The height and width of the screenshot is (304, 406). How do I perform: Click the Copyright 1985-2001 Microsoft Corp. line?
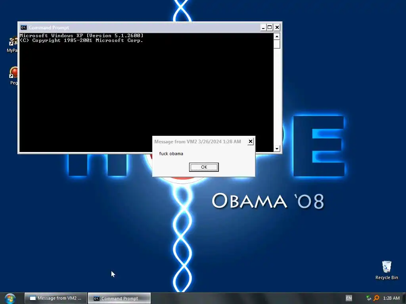coord(81,40)
